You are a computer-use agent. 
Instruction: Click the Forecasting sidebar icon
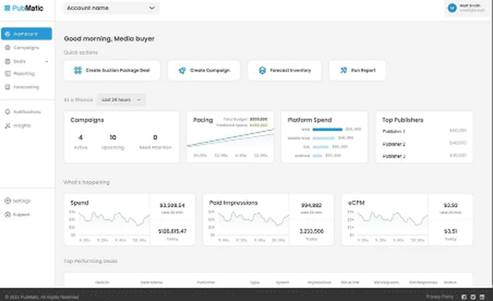8,87
